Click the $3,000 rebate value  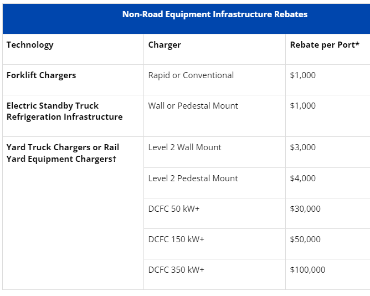point(303,147)
